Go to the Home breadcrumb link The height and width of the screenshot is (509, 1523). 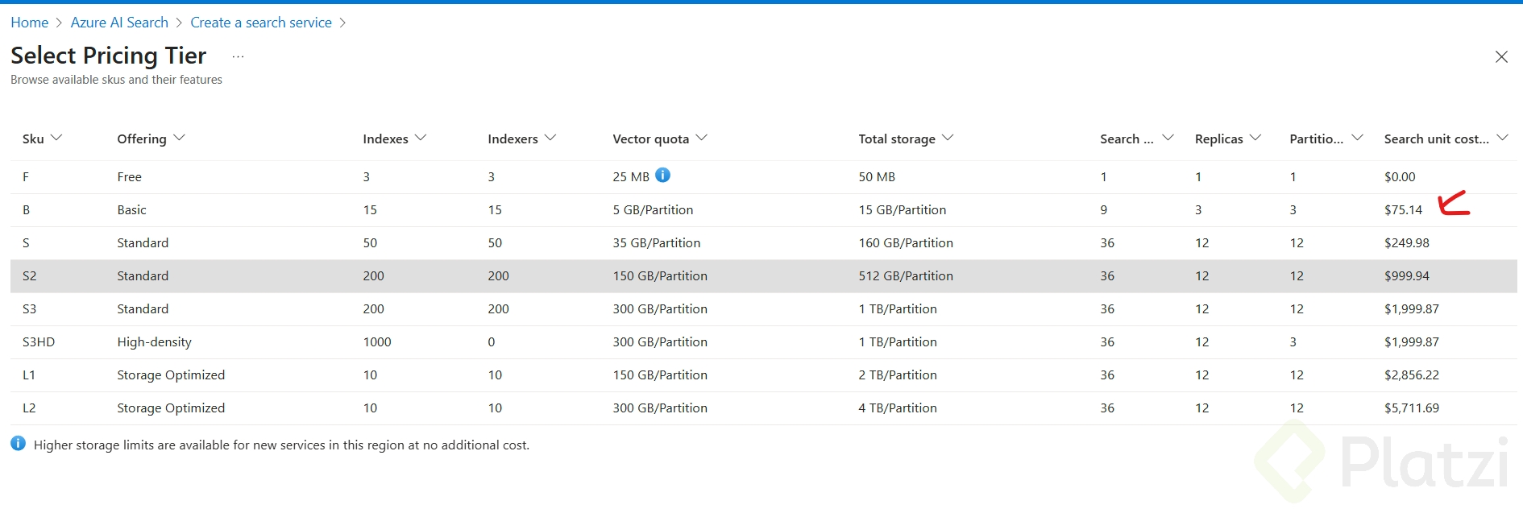pos(30,23)
